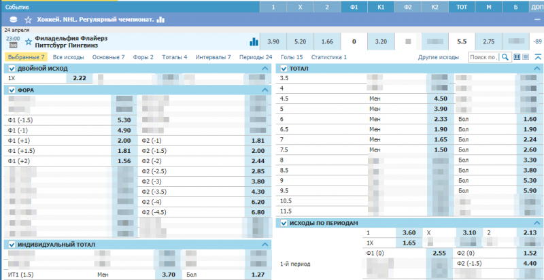Click the market search input field
Screen dimensions: 544x280
pos(484,58)
